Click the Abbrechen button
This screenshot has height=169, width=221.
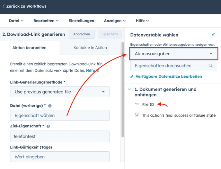(x=82, y=34)
